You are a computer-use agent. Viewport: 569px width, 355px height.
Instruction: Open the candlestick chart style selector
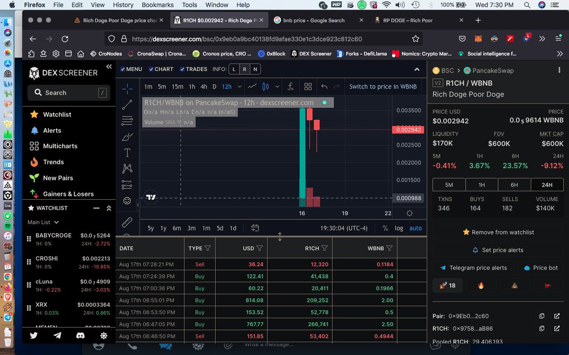click(x=266, y=87)
